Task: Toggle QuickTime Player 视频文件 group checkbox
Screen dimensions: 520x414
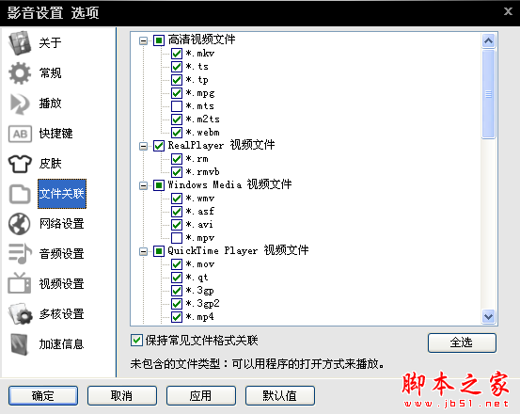Action: pos(159,251)
